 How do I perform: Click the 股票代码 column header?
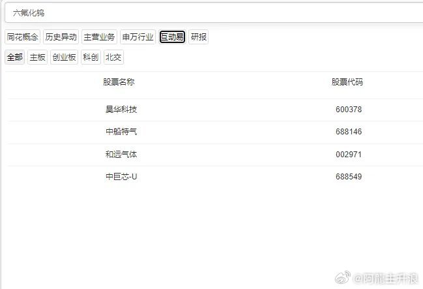click(x=347, y=82)
